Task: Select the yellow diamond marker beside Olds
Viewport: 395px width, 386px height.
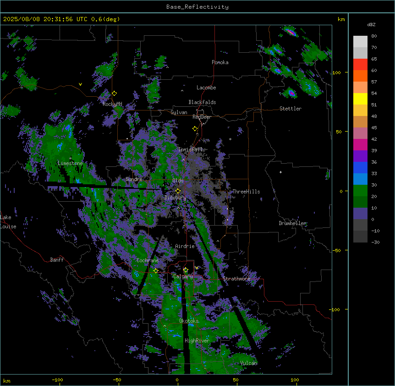Action: tap(178, 191)
